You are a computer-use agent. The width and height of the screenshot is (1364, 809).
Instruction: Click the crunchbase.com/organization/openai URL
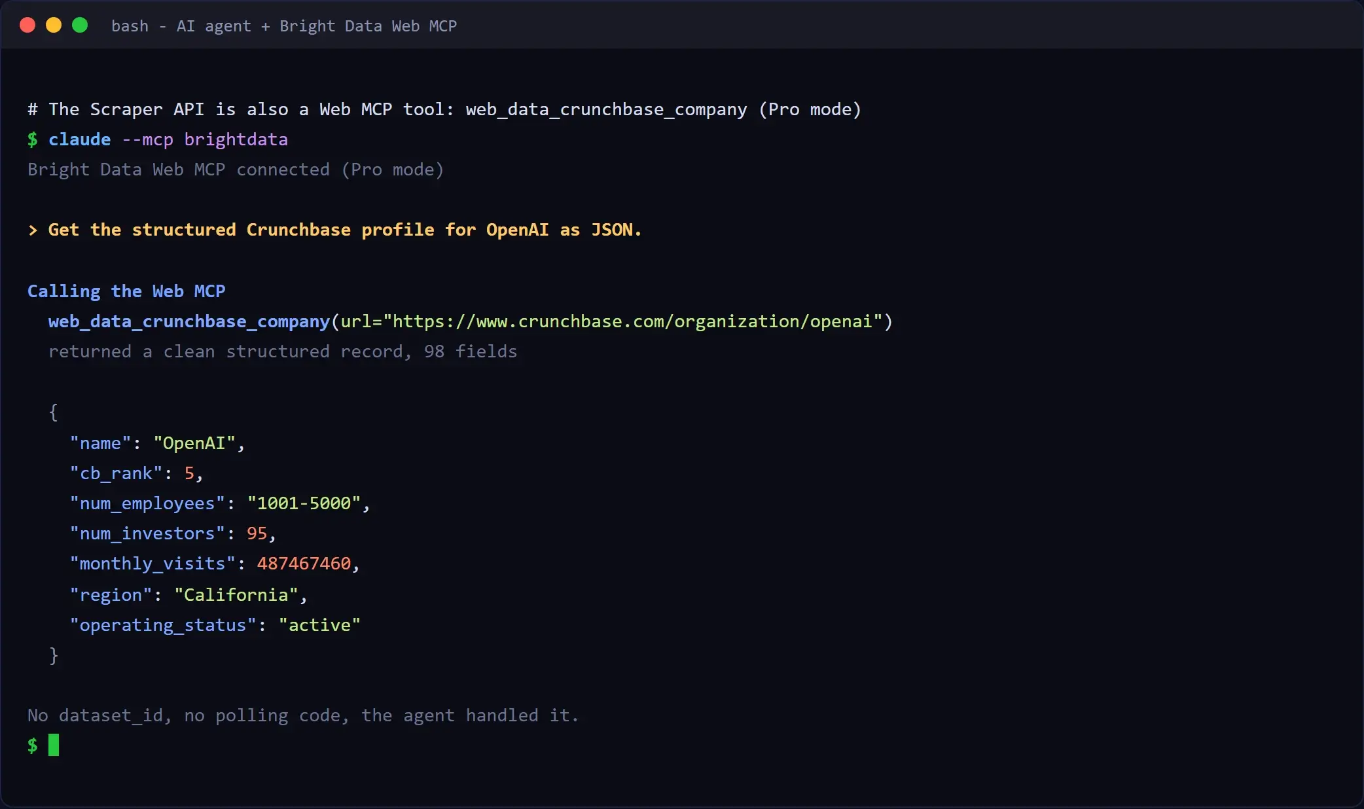click(632, 321)
